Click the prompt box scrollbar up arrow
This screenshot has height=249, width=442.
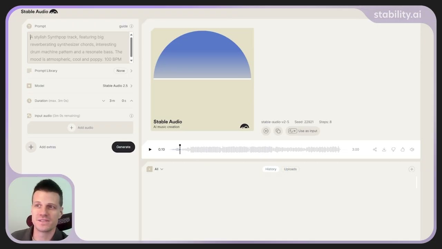131,34
